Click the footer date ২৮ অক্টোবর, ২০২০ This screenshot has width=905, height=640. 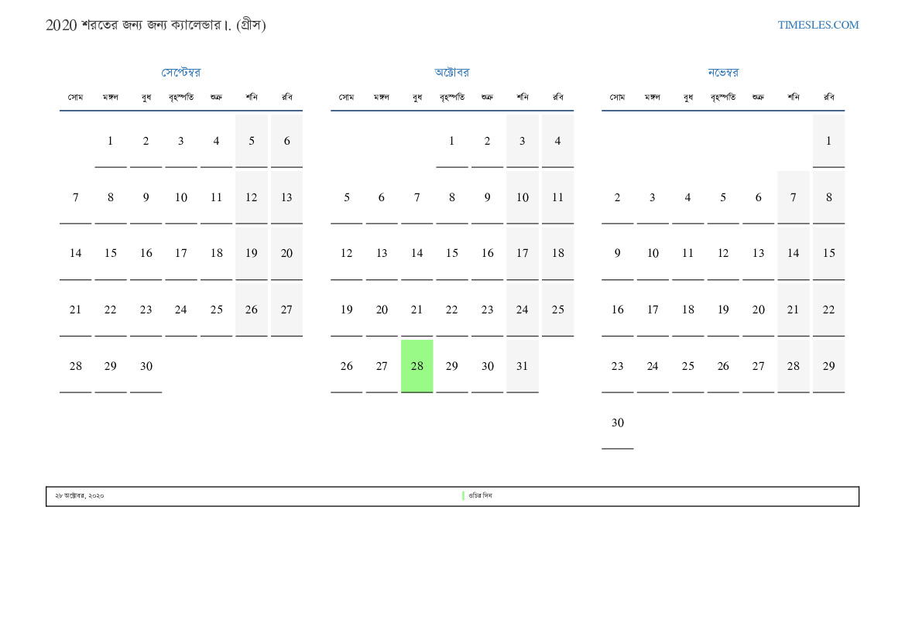tap(80, 496)
